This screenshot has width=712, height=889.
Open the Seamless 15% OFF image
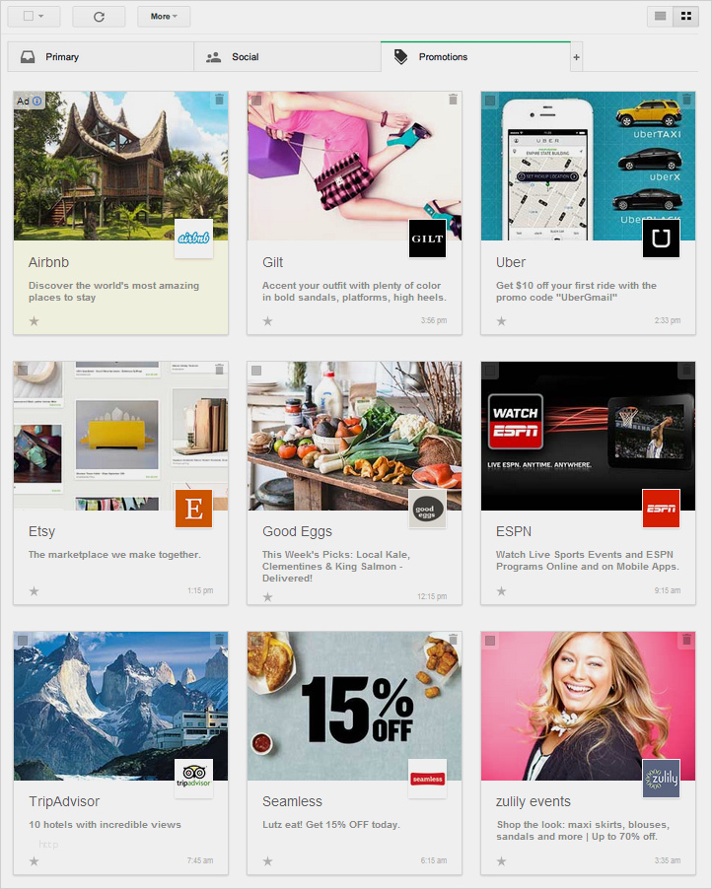click(x=354, y=706)
